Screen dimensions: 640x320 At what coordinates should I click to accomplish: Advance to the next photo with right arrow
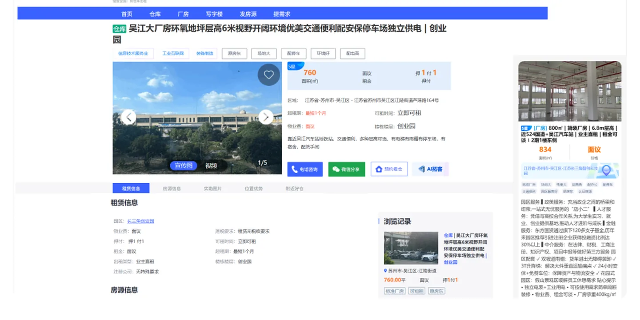(266, 117)
